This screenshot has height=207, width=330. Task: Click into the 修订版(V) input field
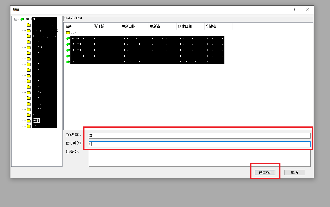tap(199, 144)
